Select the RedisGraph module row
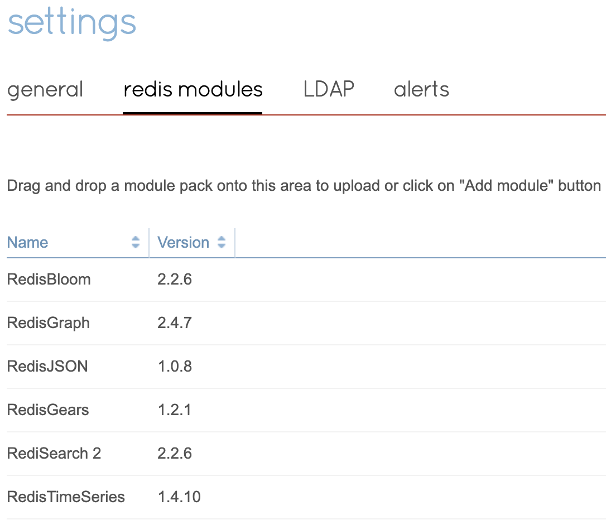Viewport: 606px width, 520px height. click(48, 323)
